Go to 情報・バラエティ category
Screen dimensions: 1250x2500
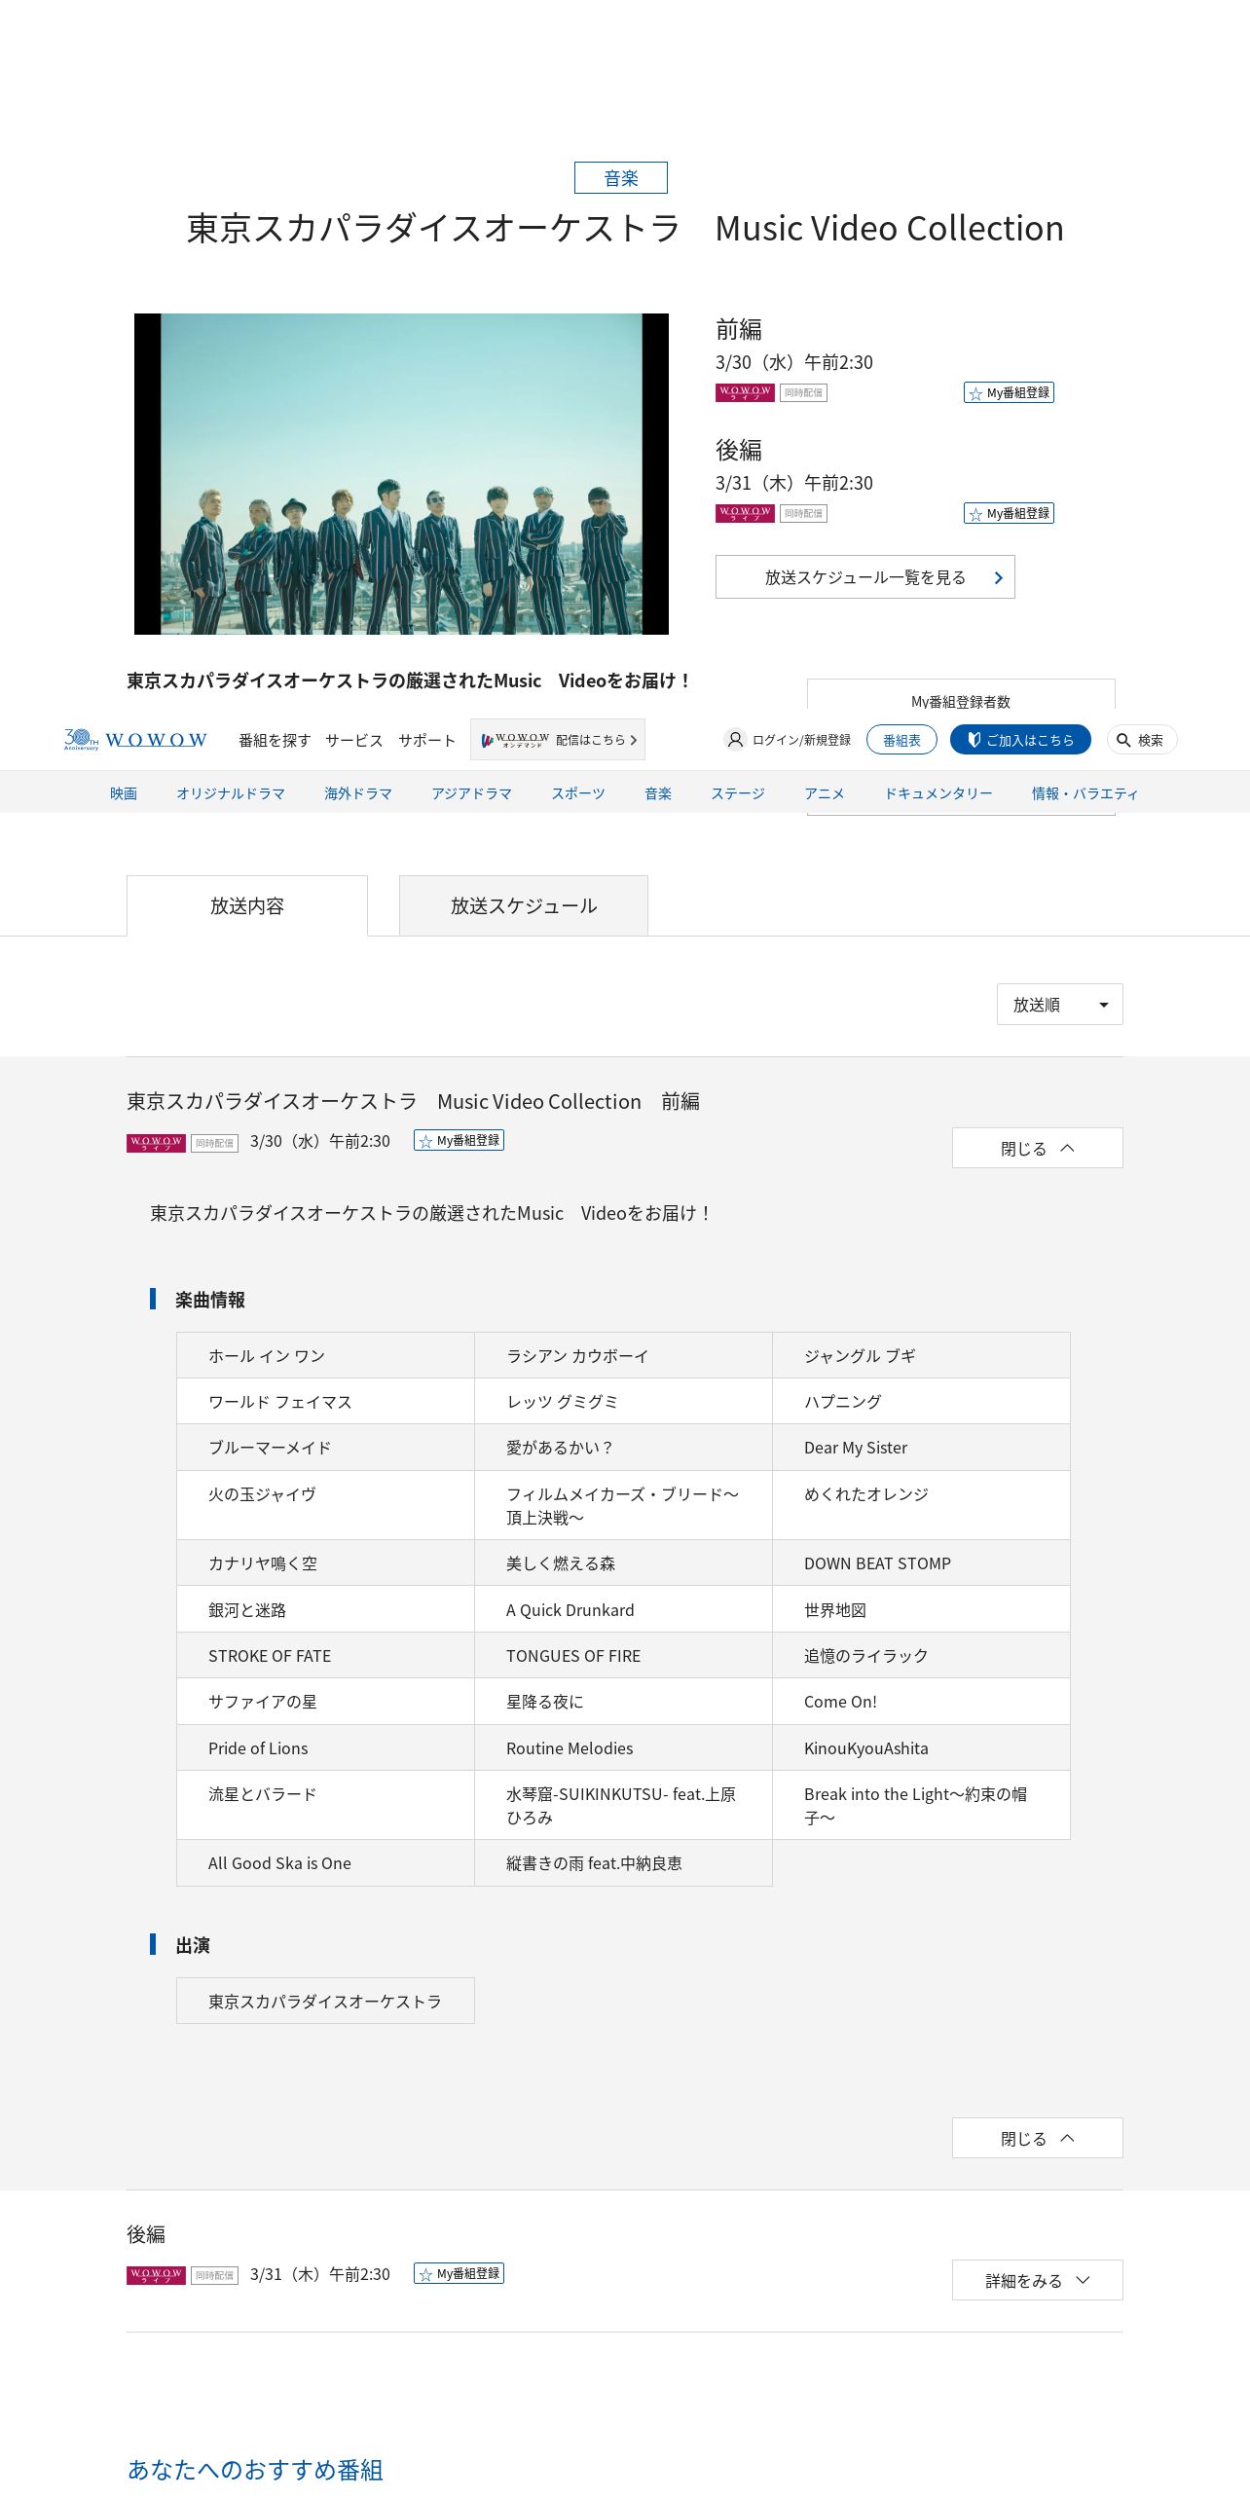pos(1085,793)
